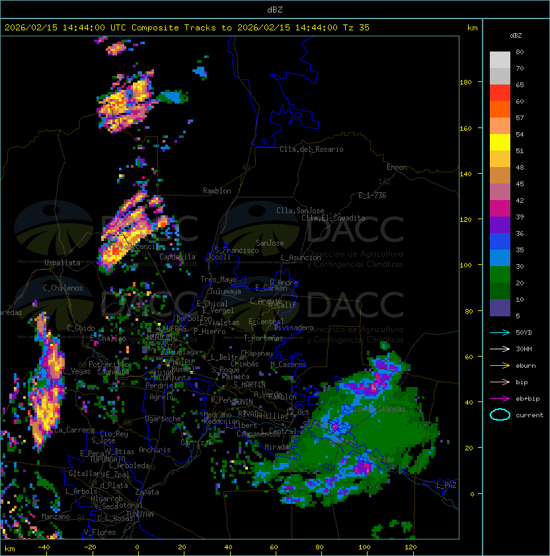Click the current legend label
This screenshot has width=550, height=556.
tap(530, 415)
